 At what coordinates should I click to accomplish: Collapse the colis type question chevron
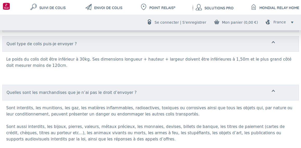click(273, 42)
